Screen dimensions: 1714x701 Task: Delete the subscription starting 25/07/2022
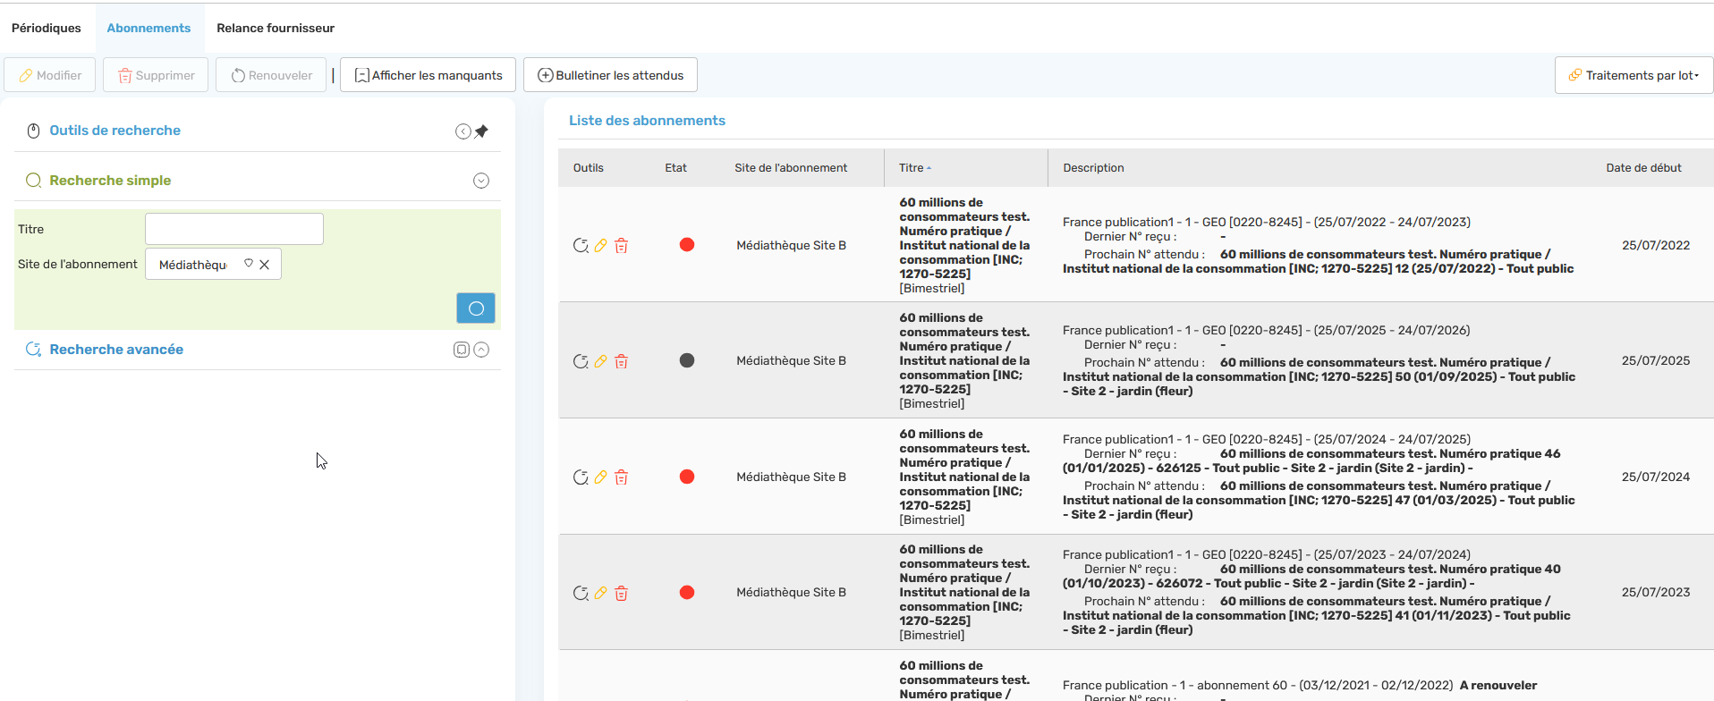click(621, 245)
